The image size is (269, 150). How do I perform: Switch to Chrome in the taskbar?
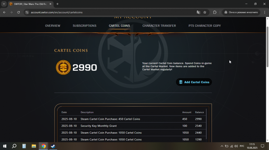[x=43, y=146]
